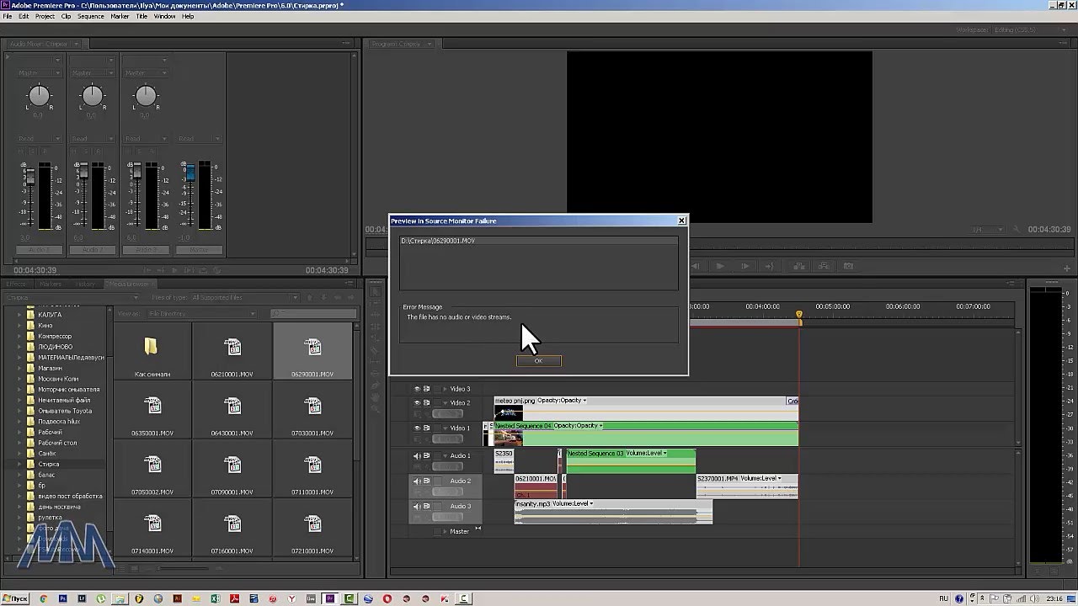1078x606 pixels.
Task: Adjust the Master channel volume fader
Action: pyautogui.click(x=191, y=173)
